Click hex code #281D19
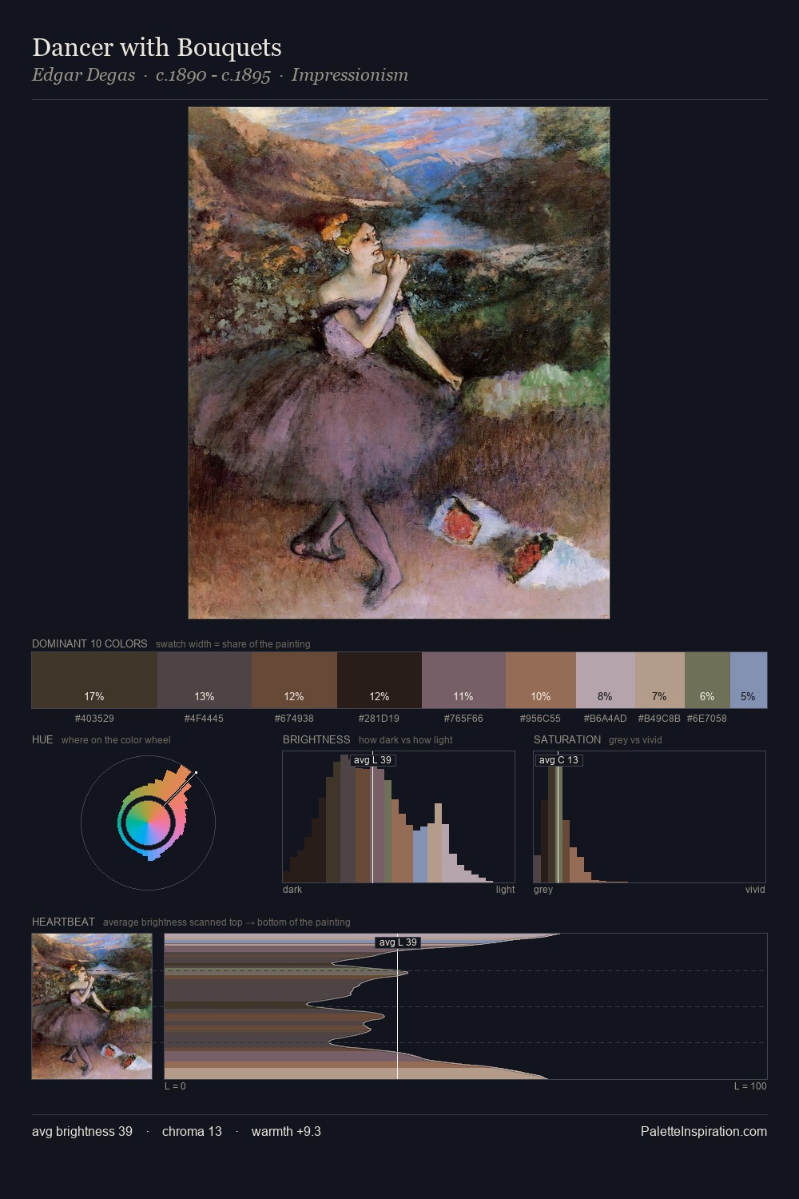The image size is (799, 1199). click(380, 719)
